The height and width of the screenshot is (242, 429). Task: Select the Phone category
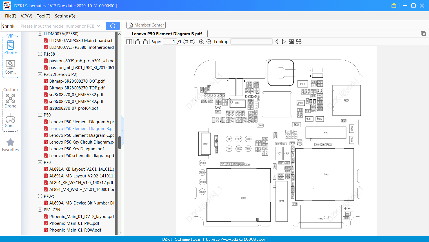pos(10,47)
